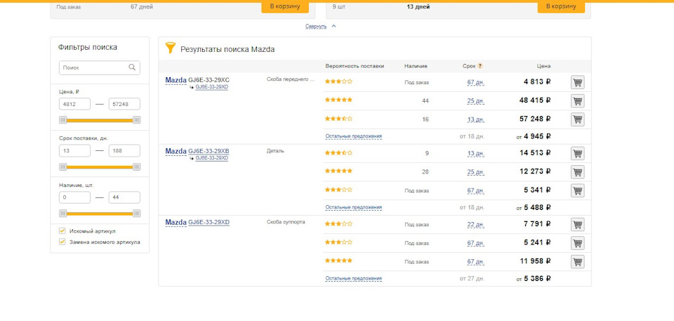Screen dimensions: 674x321
Task: Add the 57 248 ₽ offer to cart
Action: (x=578, y=119)
